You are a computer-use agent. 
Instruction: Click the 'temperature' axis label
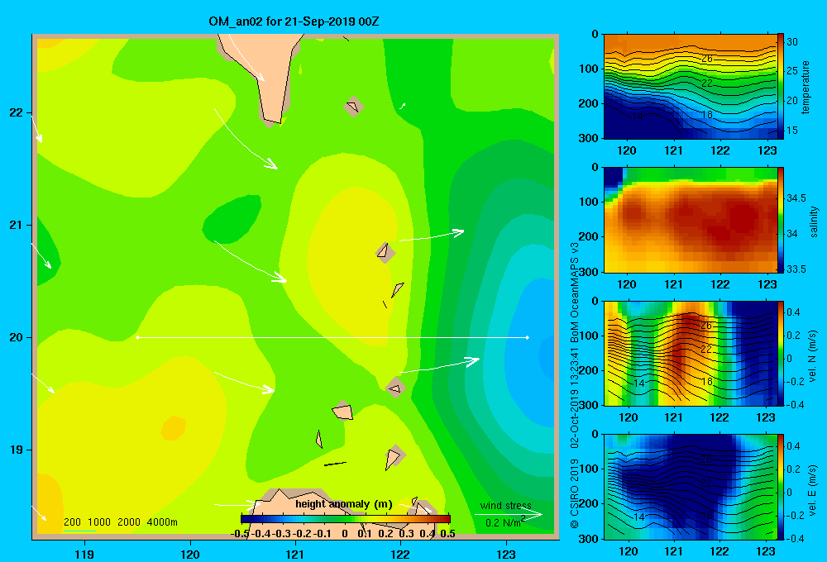805,87
